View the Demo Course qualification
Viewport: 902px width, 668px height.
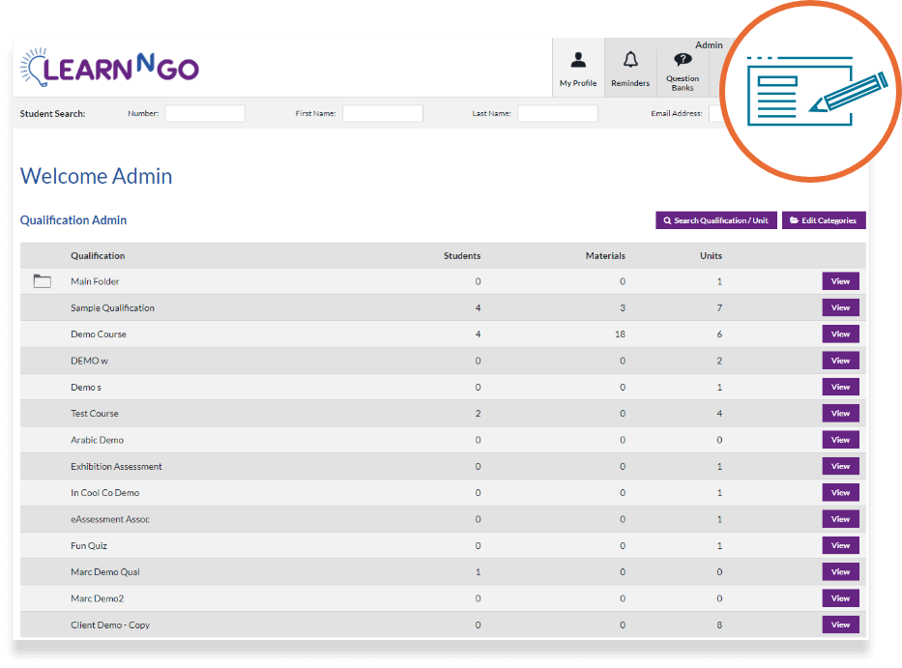[x=840, y=334]
